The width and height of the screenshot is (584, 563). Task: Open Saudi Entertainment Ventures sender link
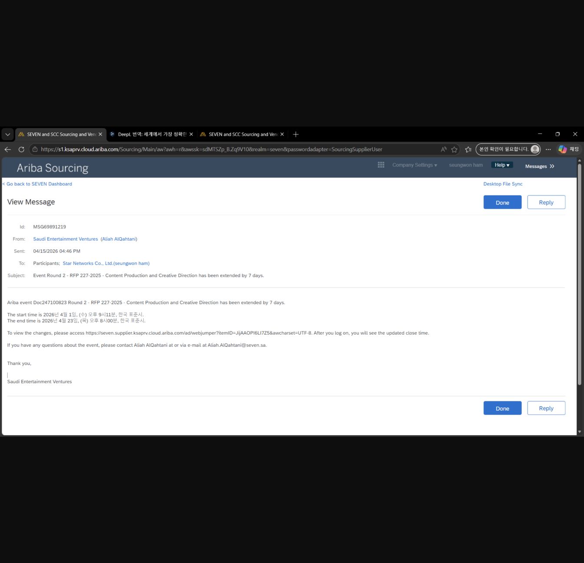point(66,239)
